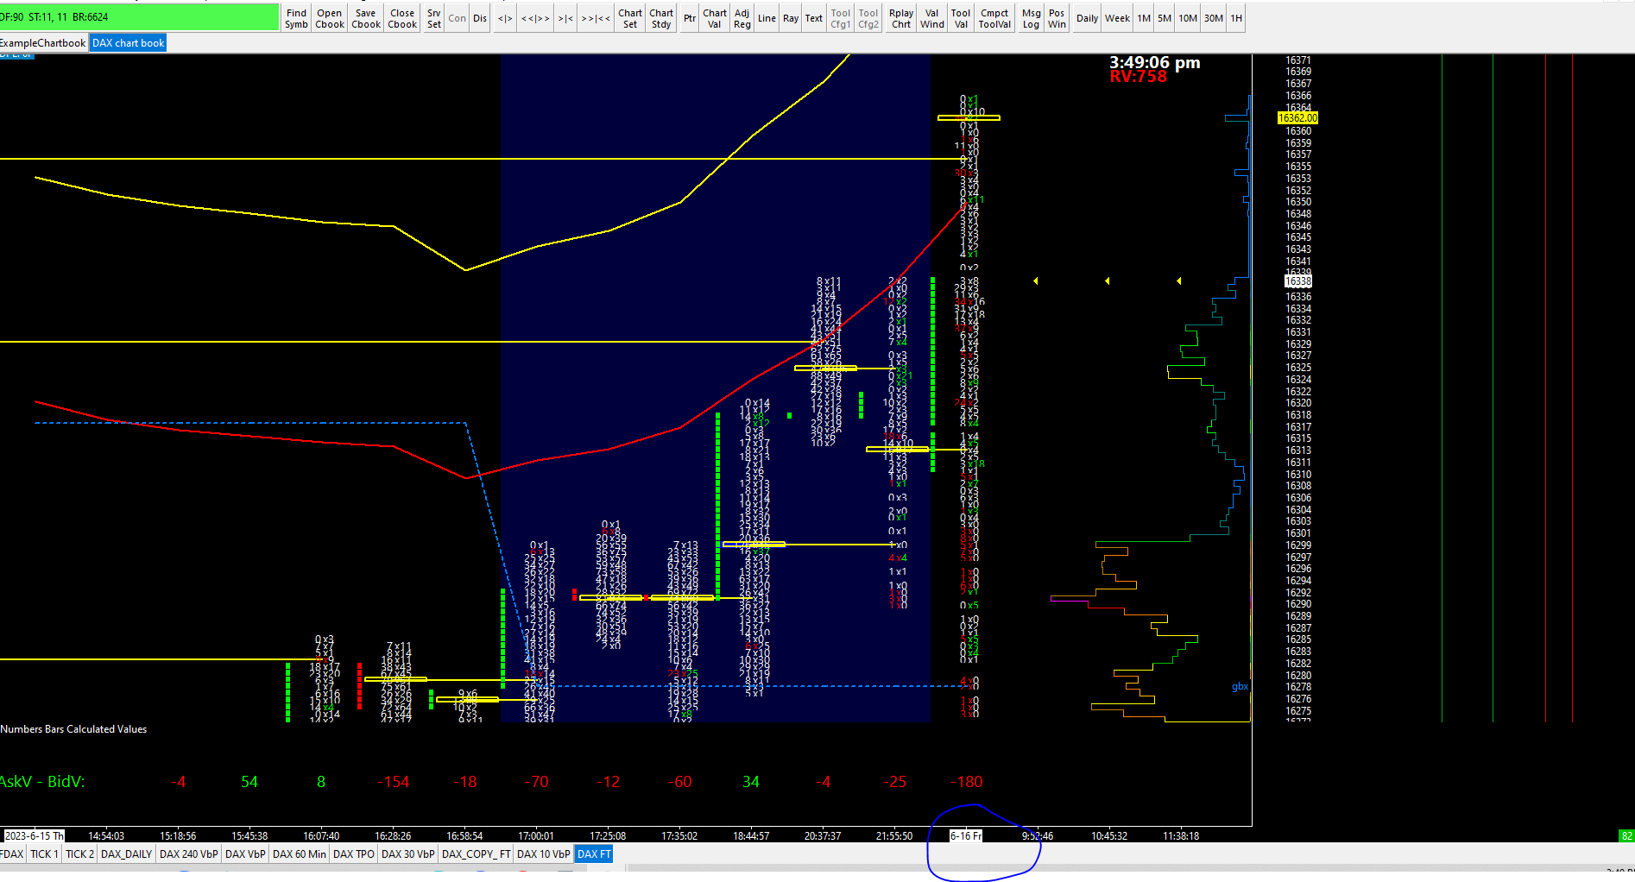Viewport: 1635px width, 882px height.
Task: Open the DAX 10 VbP tab
Action: coord(544,854)
